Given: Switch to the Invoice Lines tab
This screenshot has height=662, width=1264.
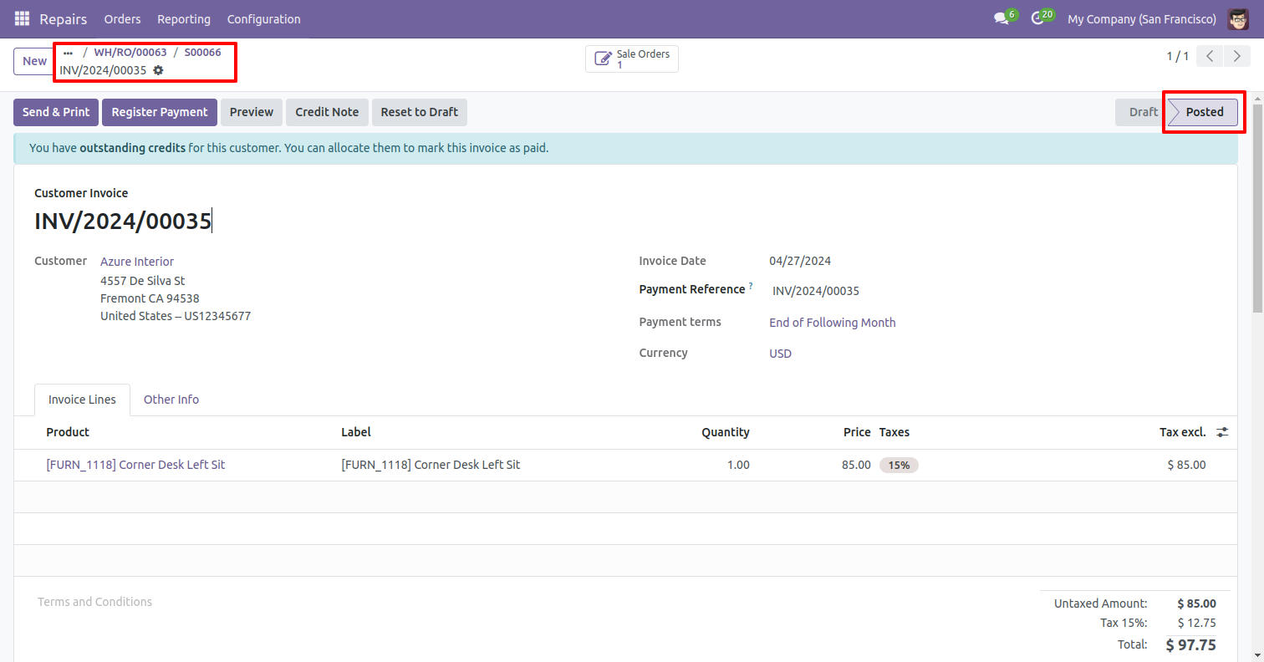Looking at the screenshot, I should point(82,400).
